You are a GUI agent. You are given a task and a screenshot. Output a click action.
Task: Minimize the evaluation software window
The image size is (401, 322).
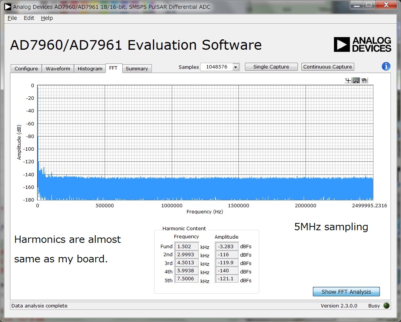pos(357,5)
